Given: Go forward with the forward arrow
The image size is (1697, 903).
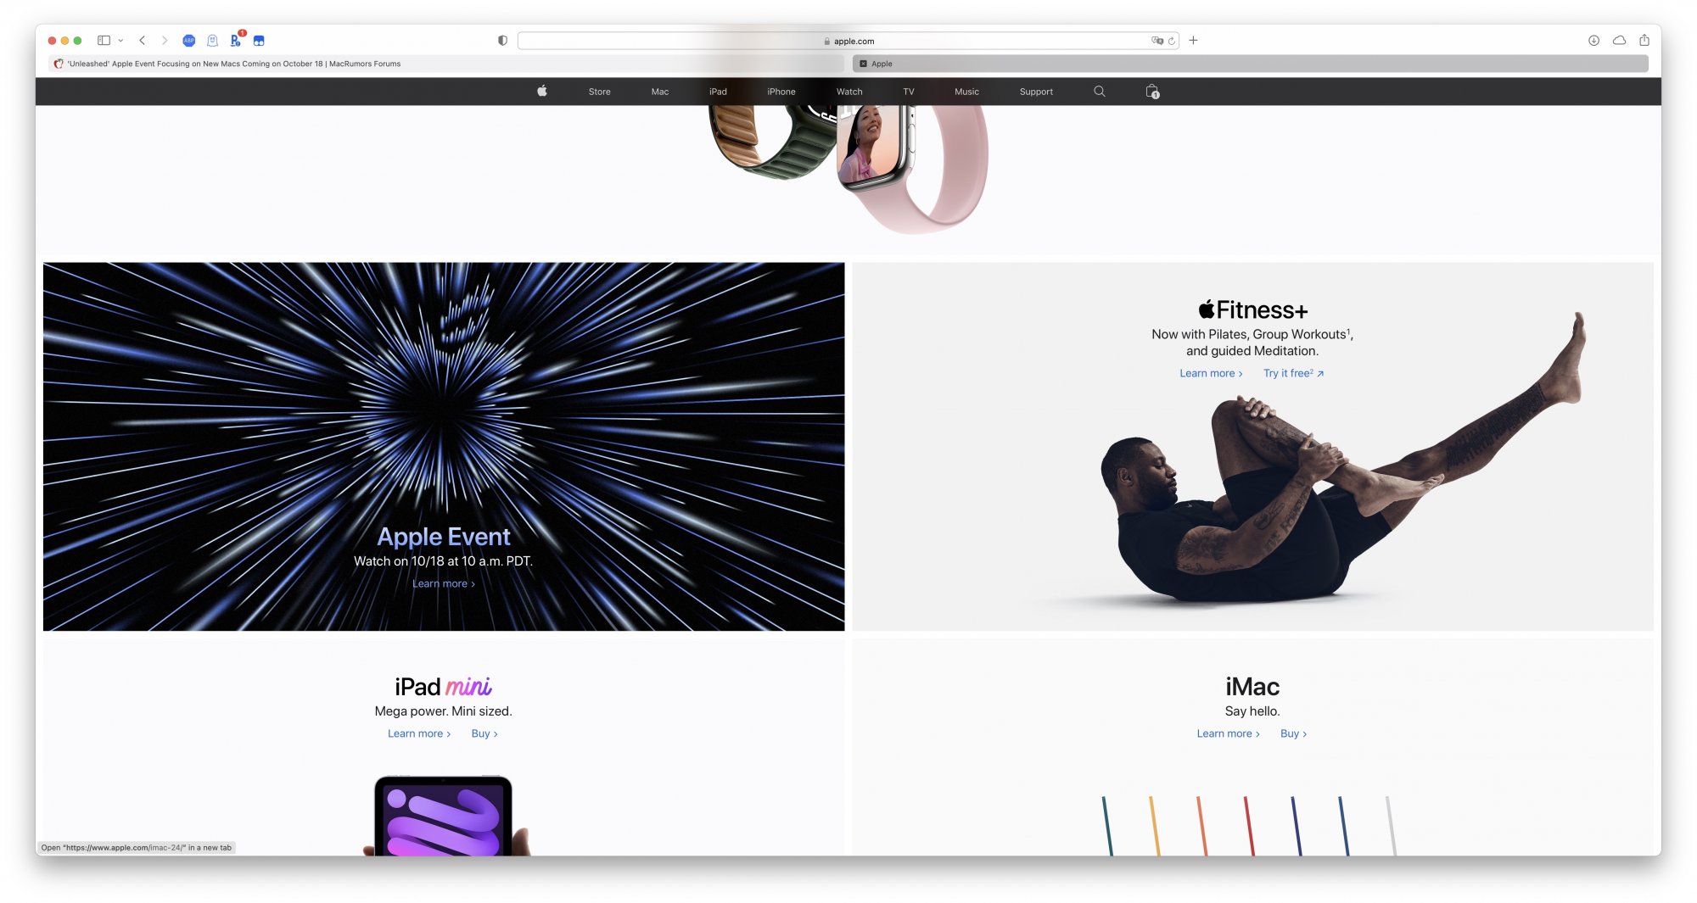Looking at the screenshot, I should [165, 41].
